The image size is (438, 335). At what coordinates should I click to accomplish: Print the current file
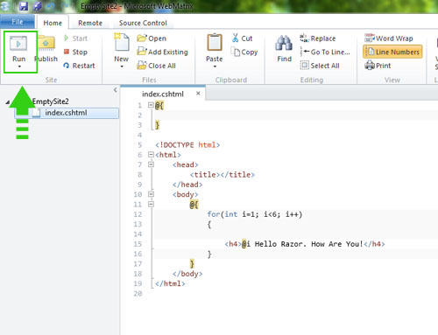[378, 66]
